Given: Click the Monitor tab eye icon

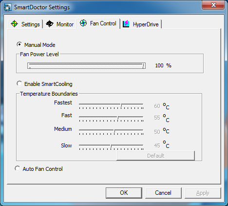Looking at the screenshot, I should 50,24.
